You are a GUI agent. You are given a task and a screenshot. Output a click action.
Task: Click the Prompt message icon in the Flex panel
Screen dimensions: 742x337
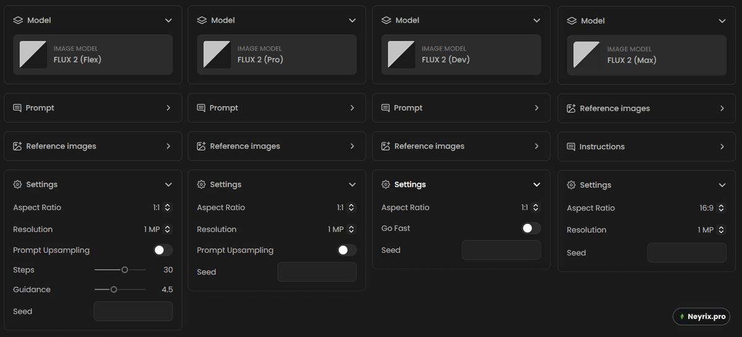click(x=17, y=108)
